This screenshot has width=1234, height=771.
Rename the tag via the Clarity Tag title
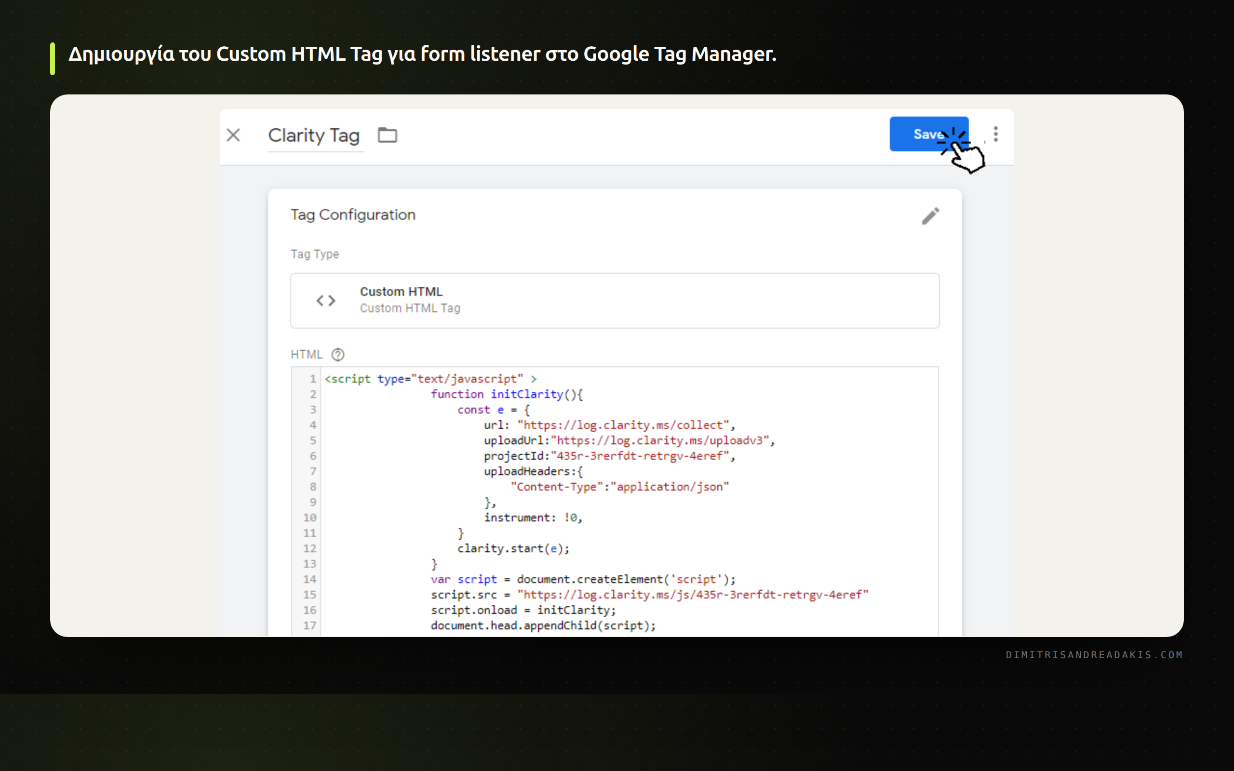(x=314, y=135)
